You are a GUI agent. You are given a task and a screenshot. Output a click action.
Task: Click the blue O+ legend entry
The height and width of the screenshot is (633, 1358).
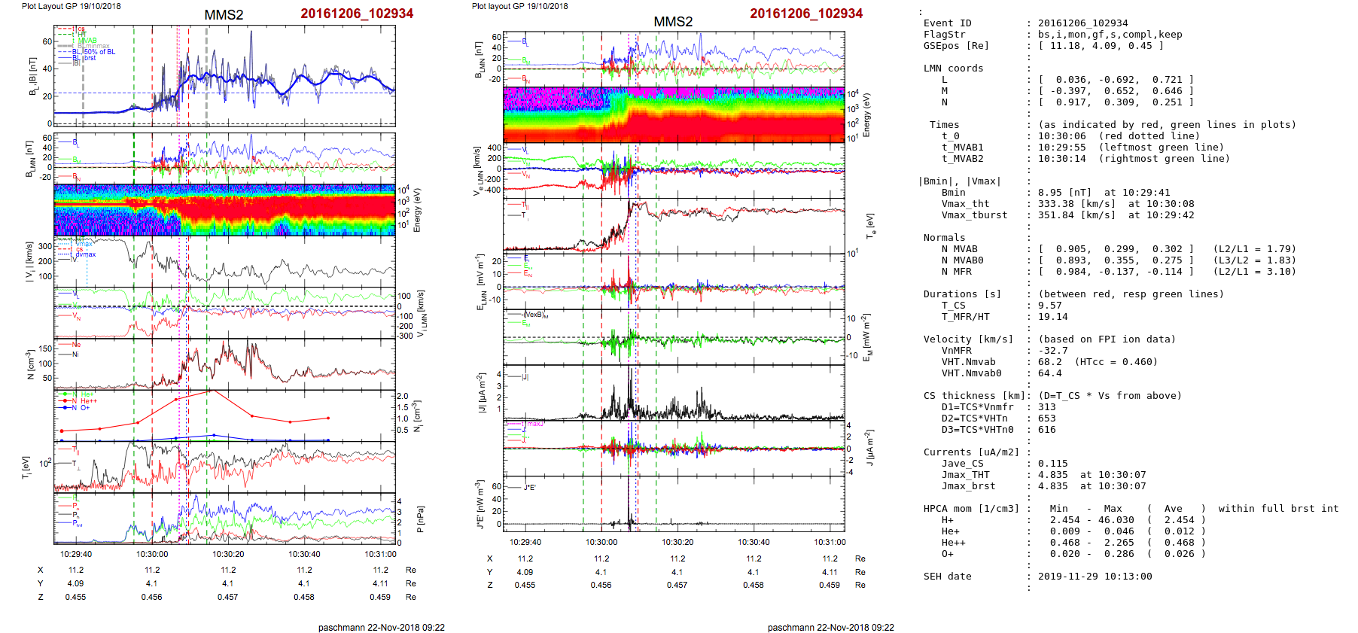84,408
